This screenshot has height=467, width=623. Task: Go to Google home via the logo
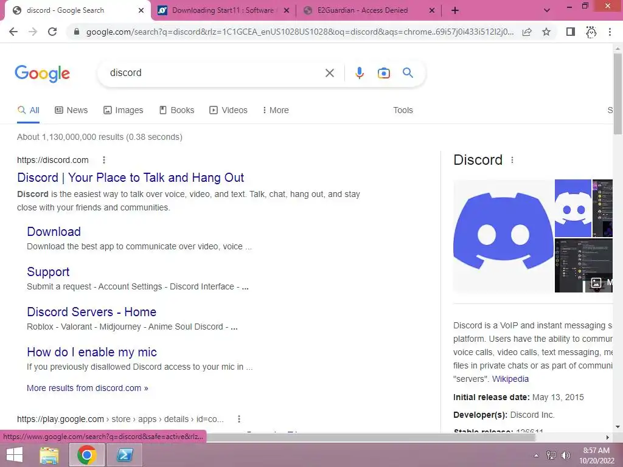(x=42, y=74)
